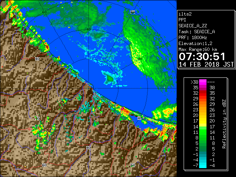236x177 pixels.
Task: Click the red coastal echo southeast of radar
Action: [125, 111]
